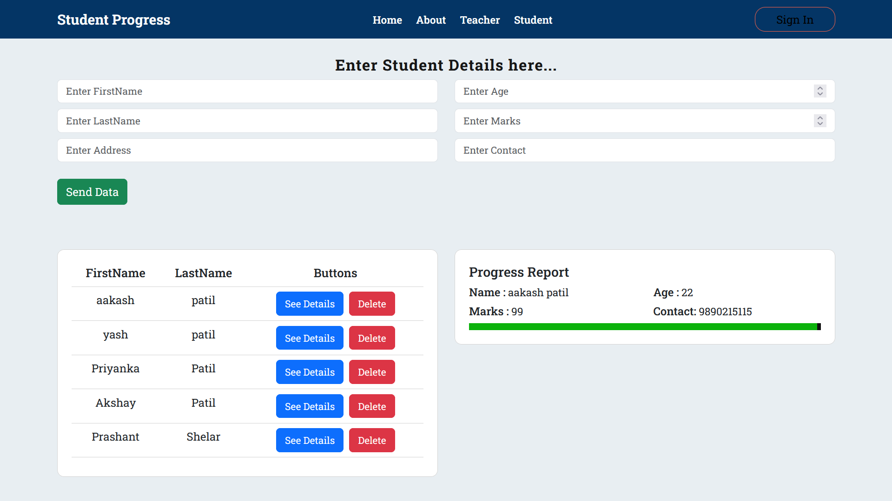892x501 pixels.
Task: Focus the Enter Marks field
Action: pyautogui.click(x=645, y=121)
